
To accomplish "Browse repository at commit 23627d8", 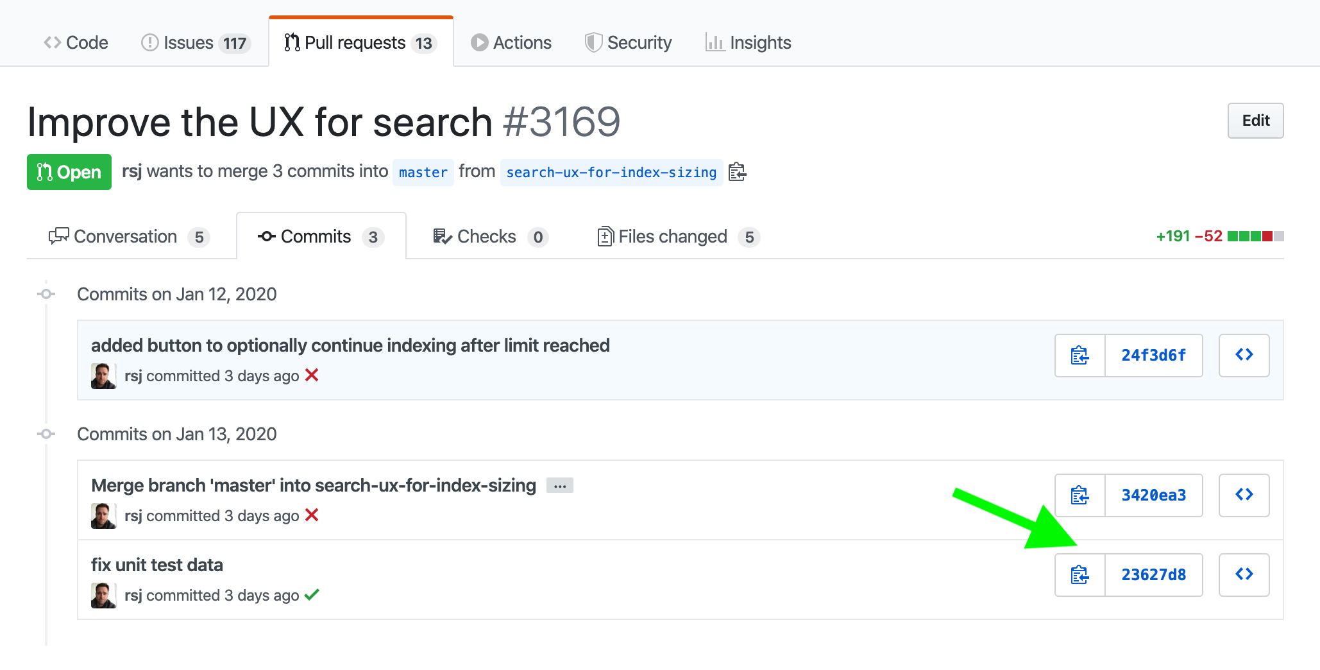I will click(1244, 574).
